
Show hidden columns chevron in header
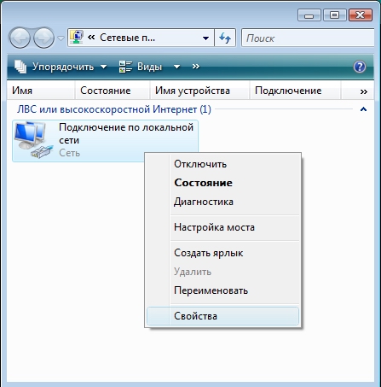pyautogui.click(x=364, y=91)
